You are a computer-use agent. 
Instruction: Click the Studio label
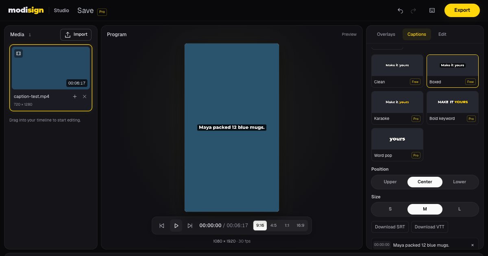[61, 11]
